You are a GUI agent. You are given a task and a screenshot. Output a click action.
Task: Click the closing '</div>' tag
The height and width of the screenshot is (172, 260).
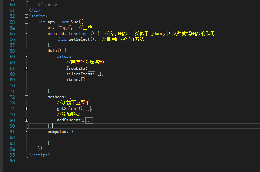click(x=36, y=10)
